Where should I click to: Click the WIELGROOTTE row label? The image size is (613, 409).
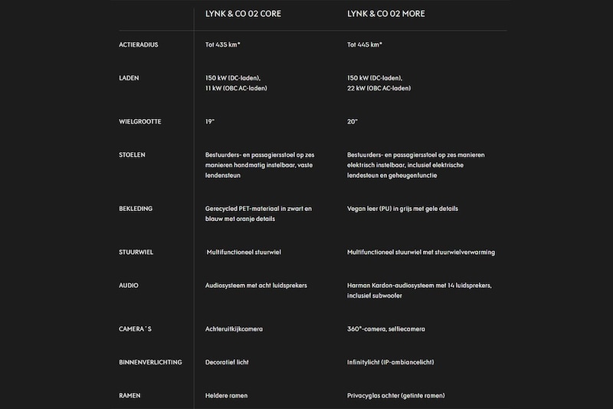coord(140,121)
